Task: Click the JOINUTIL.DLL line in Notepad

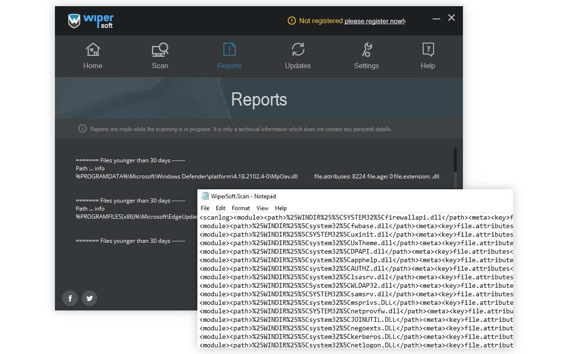Action: pyautogui.click(x=356, y=320)
